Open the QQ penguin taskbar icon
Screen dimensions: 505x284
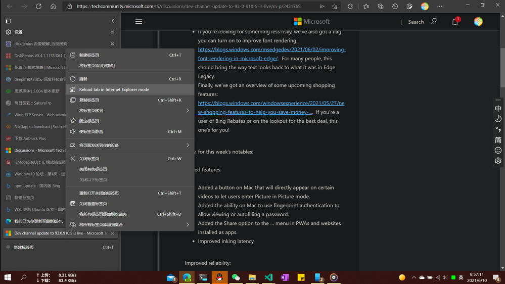tap(220, 277)
